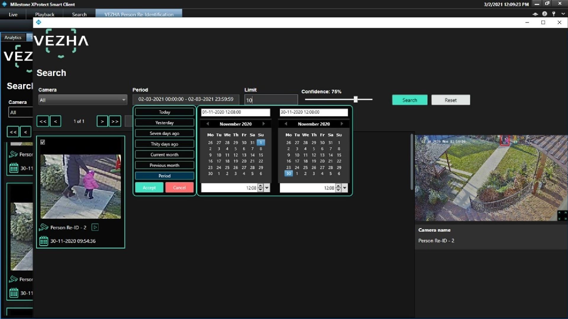Click the green Search button
This screenshot has height=319, width=568.
point(410,100)
